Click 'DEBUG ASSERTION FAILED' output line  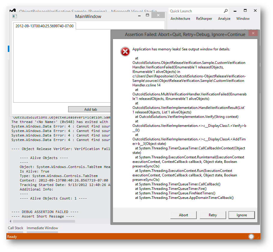pos(45,212)
